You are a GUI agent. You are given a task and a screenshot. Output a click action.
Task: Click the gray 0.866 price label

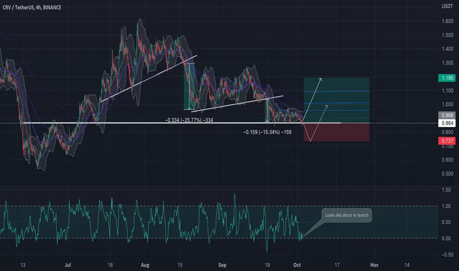click(447, 115)
